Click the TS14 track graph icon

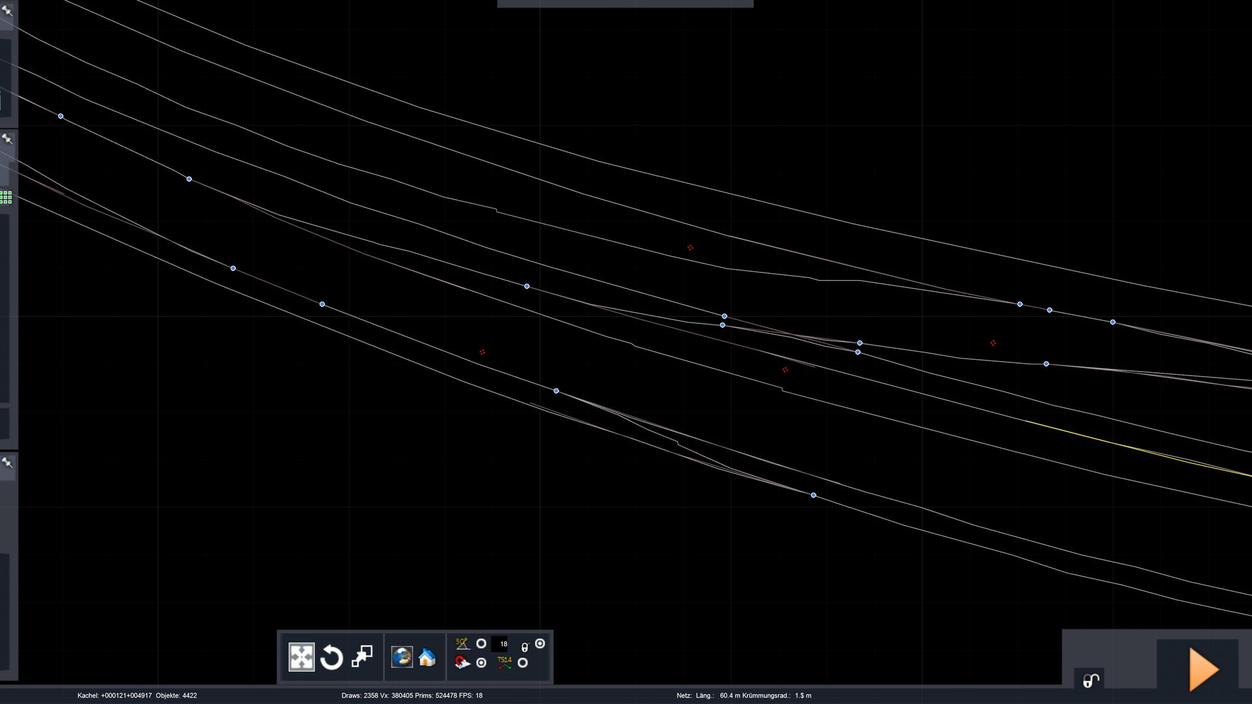tap(504, 663)
